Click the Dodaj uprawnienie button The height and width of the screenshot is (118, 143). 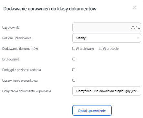[x=92, y=111]
